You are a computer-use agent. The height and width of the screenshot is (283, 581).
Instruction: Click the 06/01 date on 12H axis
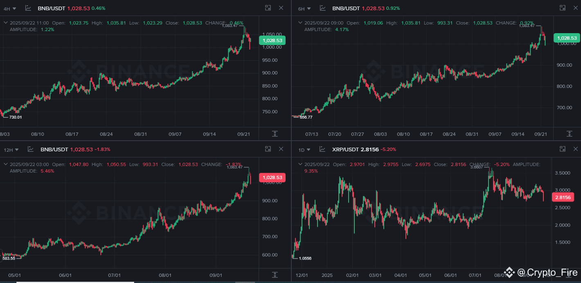pyautogui.click(x=65, y=275)
